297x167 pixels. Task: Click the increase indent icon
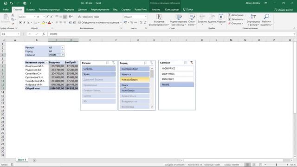pyautogui.click(x=74, y=23)
